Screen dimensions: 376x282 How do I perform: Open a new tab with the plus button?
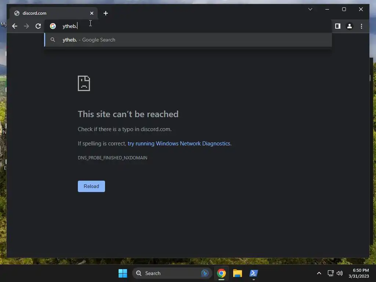coord(106,13)
